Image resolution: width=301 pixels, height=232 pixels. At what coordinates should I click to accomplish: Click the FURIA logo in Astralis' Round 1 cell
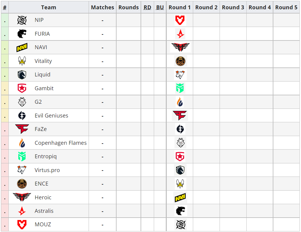click(180, 211)
